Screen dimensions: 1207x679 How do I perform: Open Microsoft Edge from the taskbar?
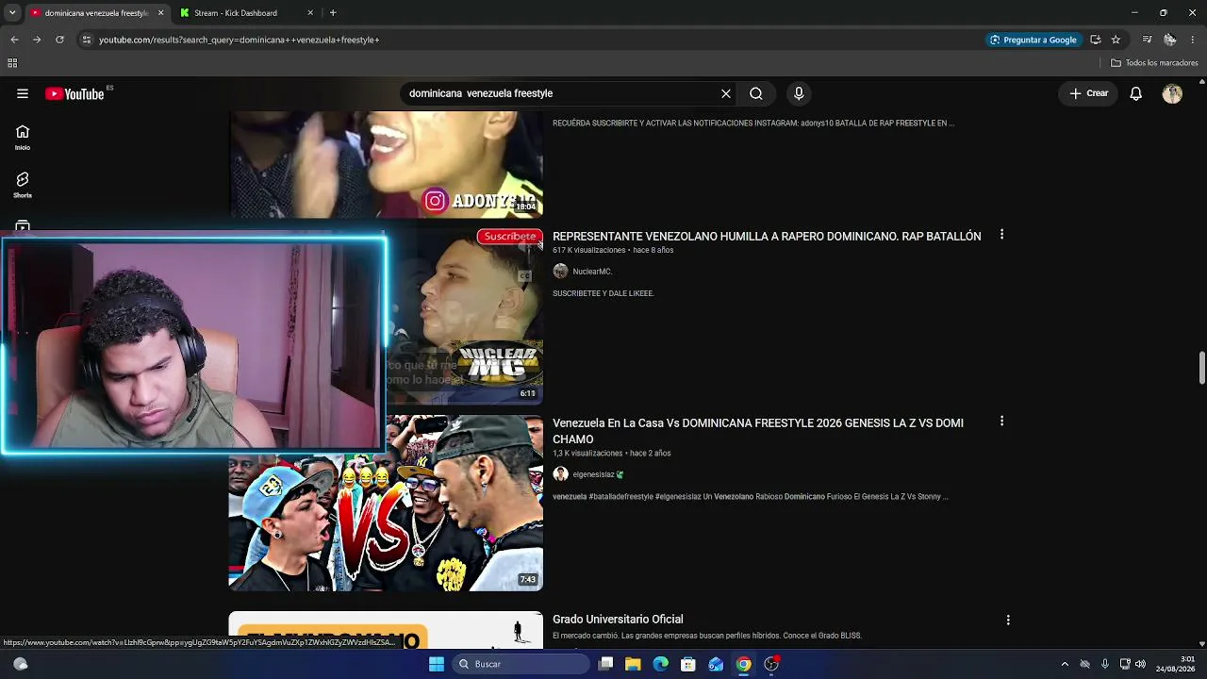click(x=661, y=664)
